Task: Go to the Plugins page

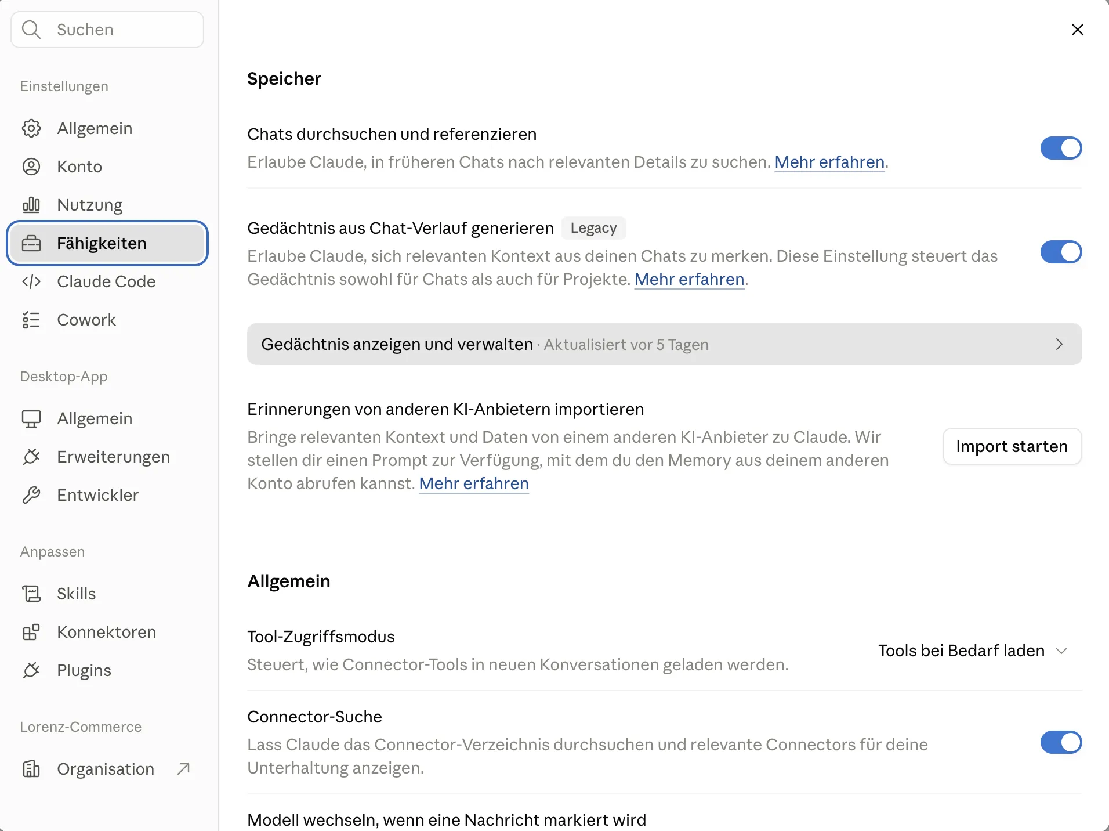Action: [x=107, y=670]
